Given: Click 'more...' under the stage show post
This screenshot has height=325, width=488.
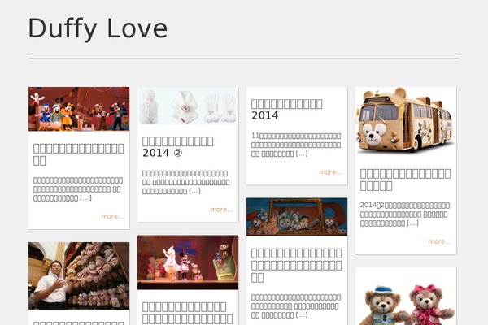Looking at the screenshot, I should (112, 216).
